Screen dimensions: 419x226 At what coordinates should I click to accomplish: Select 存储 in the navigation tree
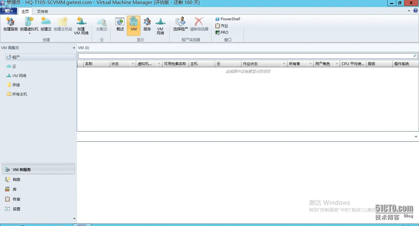pos(14,85)
